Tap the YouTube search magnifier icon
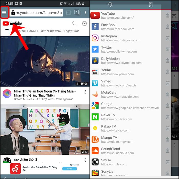 click(74, 24)
